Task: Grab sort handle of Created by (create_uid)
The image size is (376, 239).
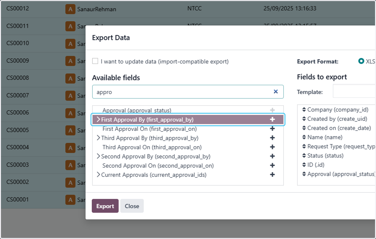Action: pos(304,119)
